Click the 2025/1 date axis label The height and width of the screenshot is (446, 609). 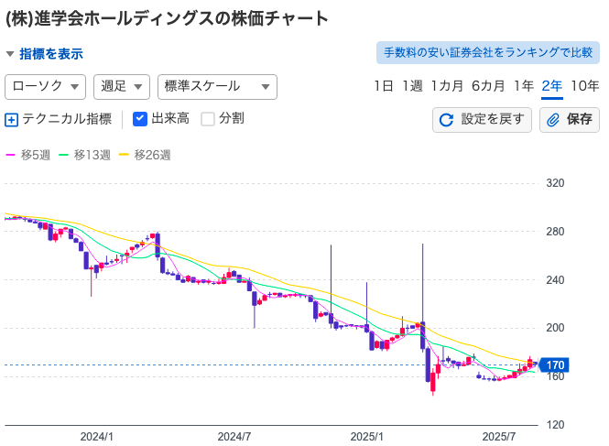[x=366, y=437]
